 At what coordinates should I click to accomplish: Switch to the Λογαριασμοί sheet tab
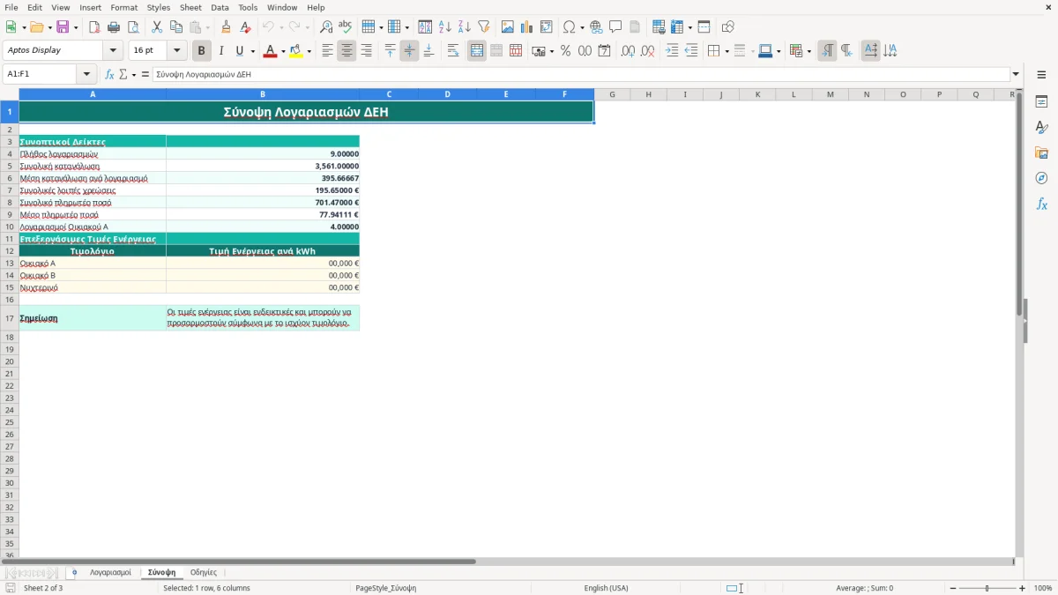coord(110,573)
